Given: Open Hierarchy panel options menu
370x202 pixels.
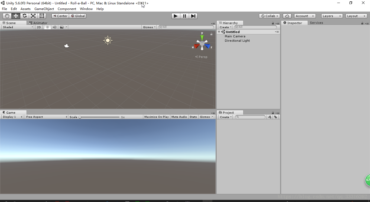Looking at the screenshot, I should coord(277,24).
